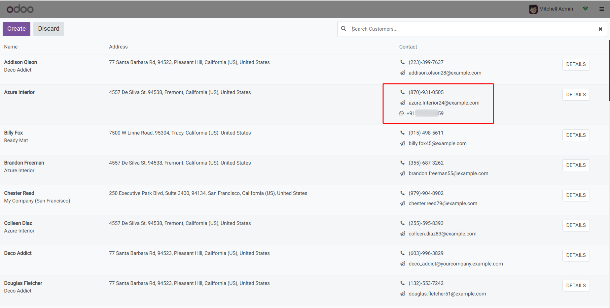Viewport: 610px width, 308px height.
Task: Click phone icon for Addison Olson
Action: [402, 62]
